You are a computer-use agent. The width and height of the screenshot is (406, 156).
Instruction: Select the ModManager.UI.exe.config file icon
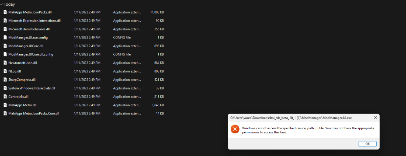pyautogui.click(x=5, y=37)
